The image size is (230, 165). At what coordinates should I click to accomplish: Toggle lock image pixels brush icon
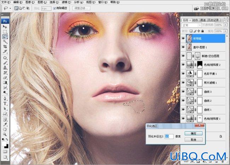(195, 31)
